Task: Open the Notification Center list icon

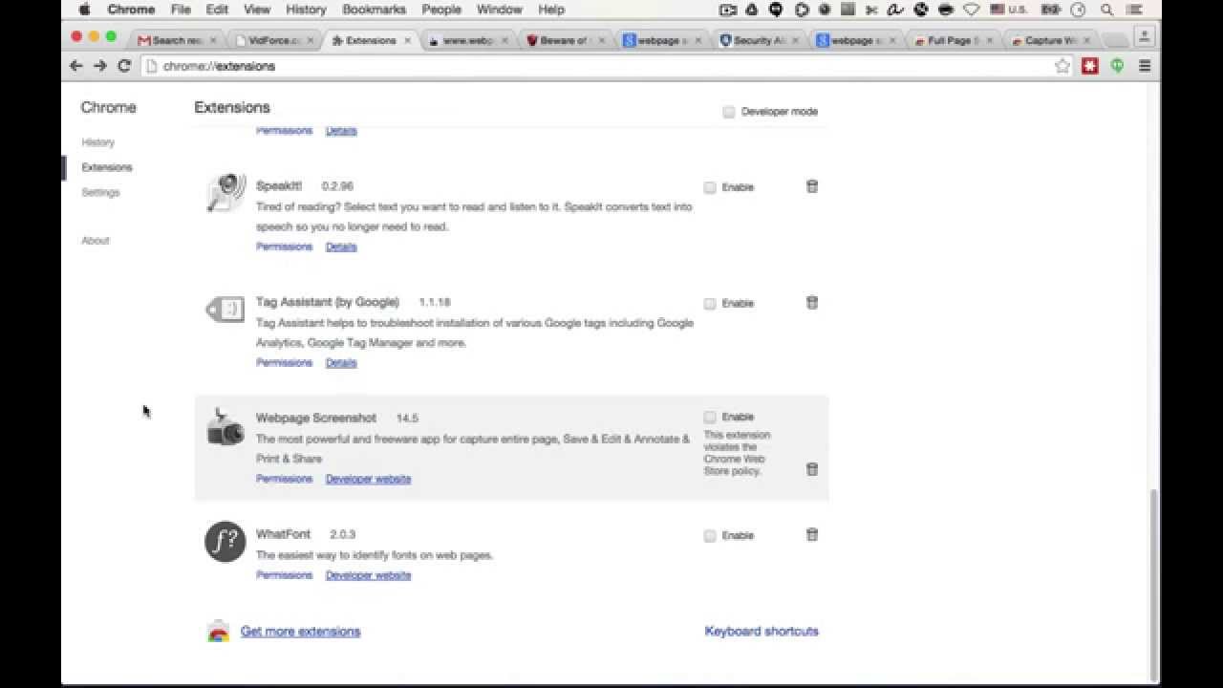Action: tap(1136, 10)
